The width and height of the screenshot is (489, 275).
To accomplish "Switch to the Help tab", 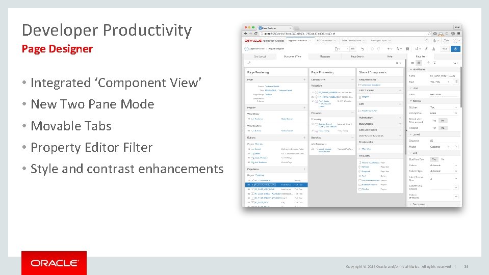I will click(x=390, y=57).
